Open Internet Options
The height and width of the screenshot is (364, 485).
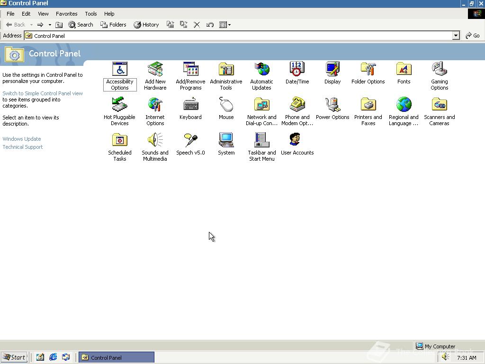coord(155,111)
